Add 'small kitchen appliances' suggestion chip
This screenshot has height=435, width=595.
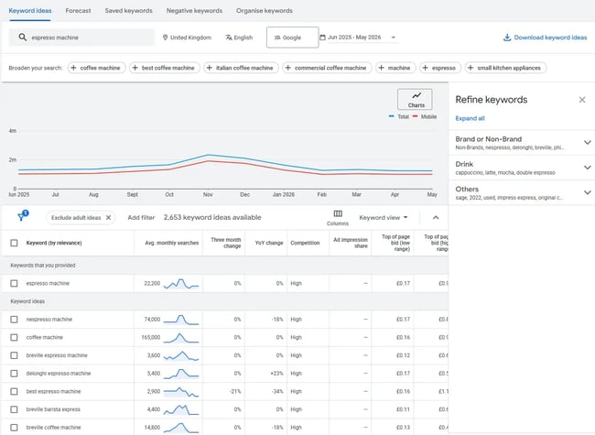point(505,68)
